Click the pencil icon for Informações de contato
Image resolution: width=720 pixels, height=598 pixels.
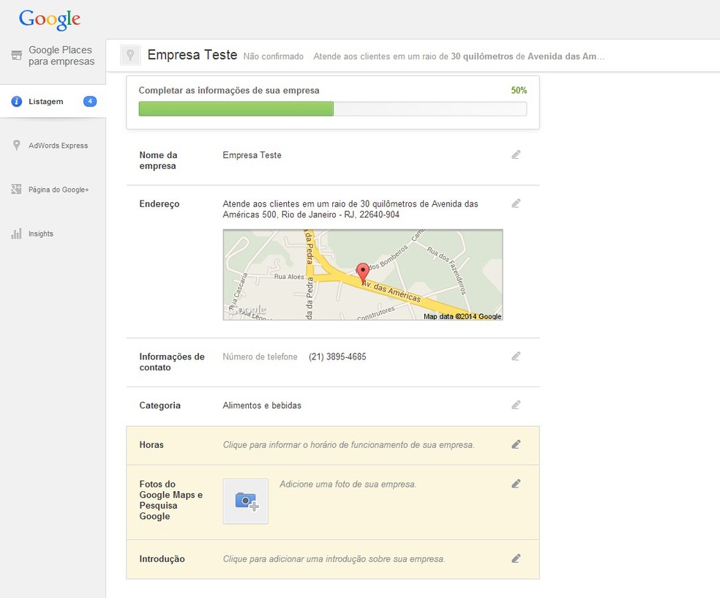(516, 356)
